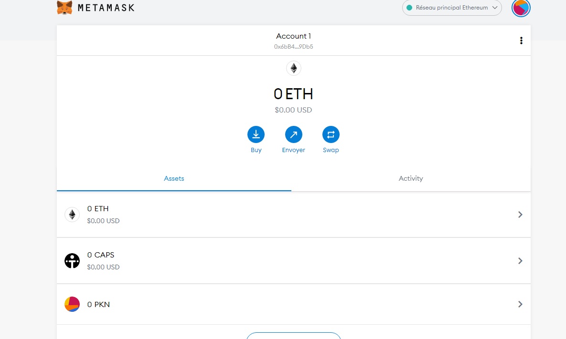This screenshot has width=566, height=339.
Task: Click the Swap icon button
Action: 331,134
